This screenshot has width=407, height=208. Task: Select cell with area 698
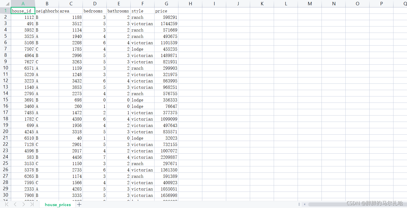coord(71,100)
